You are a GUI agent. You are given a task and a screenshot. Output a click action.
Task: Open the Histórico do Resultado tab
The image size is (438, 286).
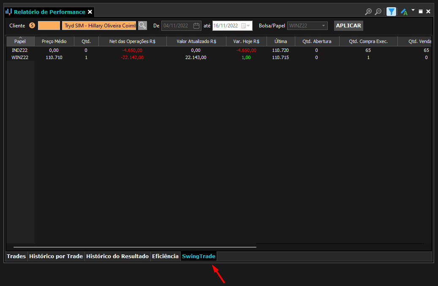[x=117, y=256]
